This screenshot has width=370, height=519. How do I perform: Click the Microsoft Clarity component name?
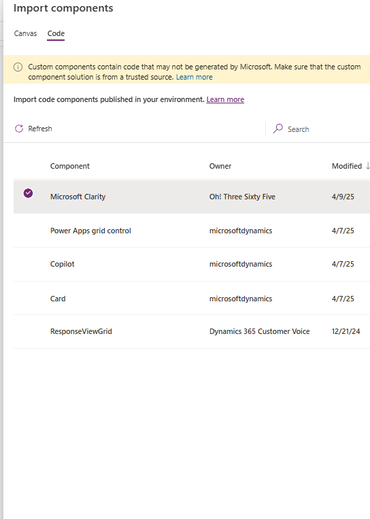pyautogui.click(x=78, y=197)
